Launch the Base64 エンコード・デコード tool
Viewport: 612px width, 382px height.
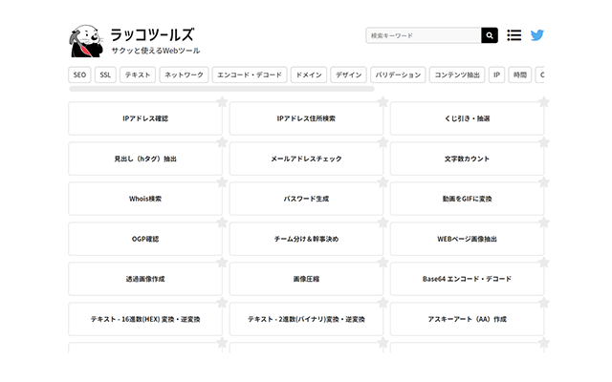pyautogui.click(x=467, y=279)
